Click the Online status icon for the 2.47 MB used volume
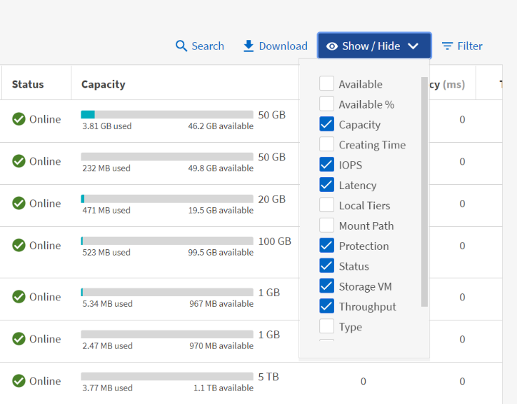This screenshot has height=404, width=517. tap(19, 339)
